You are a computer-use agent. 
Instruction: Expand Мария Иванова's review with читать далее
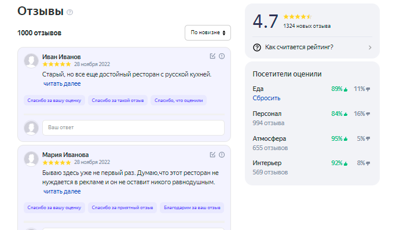62,192
